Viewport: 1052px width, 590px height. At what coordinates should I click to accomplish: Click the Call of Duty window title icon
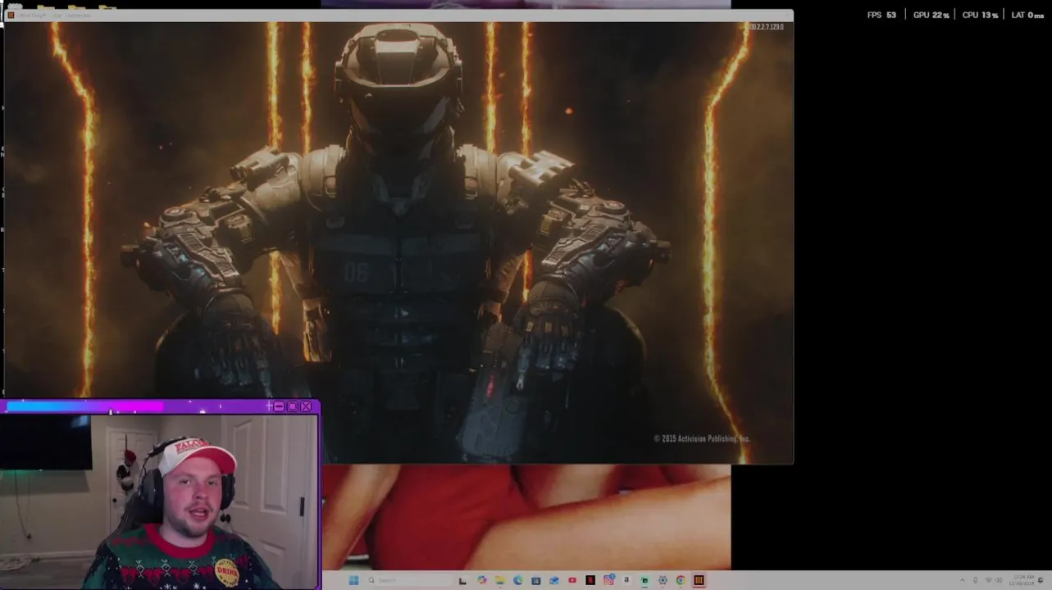(11, 15)
